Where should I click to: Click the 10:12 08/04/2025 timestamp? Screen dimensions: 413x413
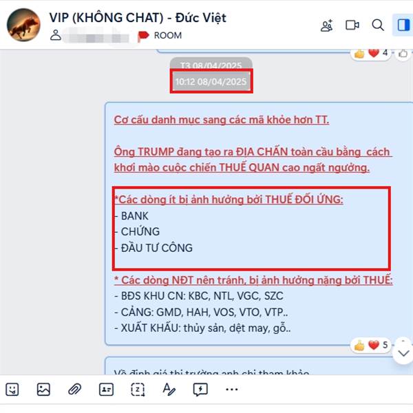[211, 82]
